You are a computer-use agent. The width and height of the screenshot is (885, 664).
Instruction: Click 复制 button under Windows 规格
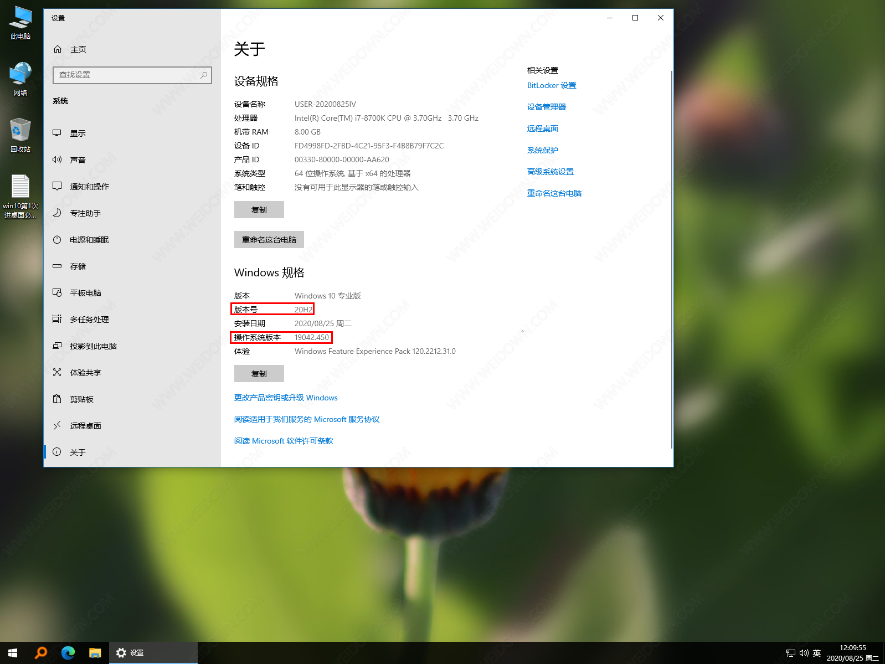click(x=259, y=374)
